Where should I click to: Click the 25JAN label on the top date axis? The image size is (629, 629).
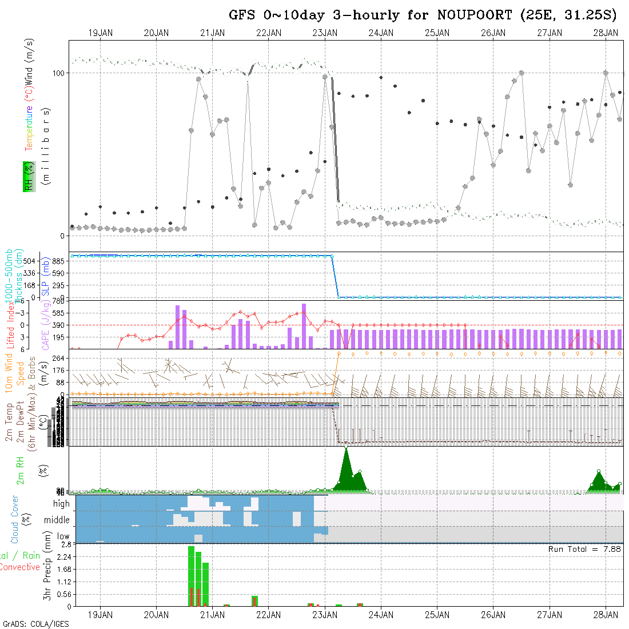click(437, 33)
